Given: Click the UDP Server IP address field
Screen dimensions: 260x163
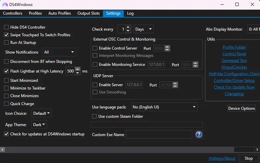Looking at the screenshot, I should point(134,84).
